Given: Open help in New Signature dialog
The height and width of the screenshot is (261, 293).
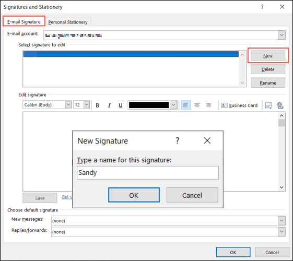Looking at the screenshot, I should pyautogui.click(x=178, y=140).
